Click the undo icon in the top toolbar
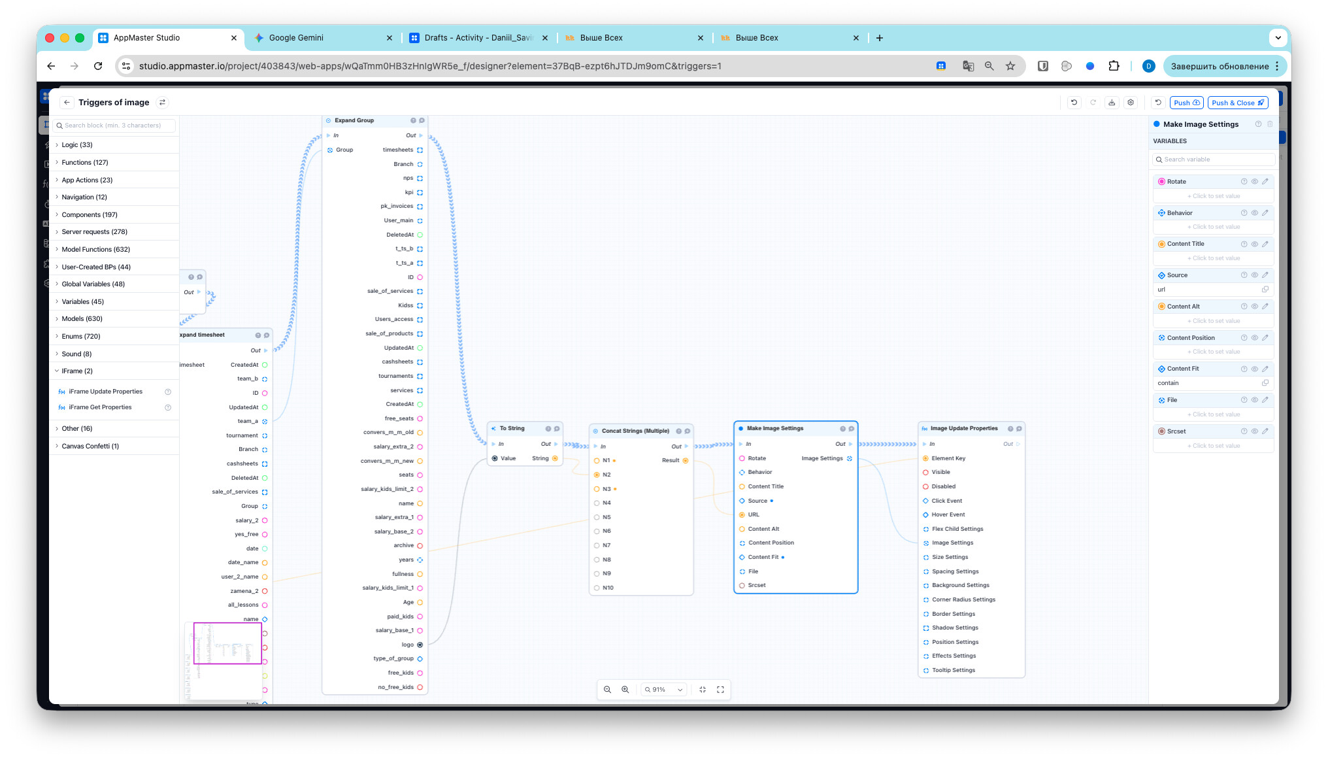Image resolution: width=1328 pixels, height=759 pixels. tap(1074, 103)
